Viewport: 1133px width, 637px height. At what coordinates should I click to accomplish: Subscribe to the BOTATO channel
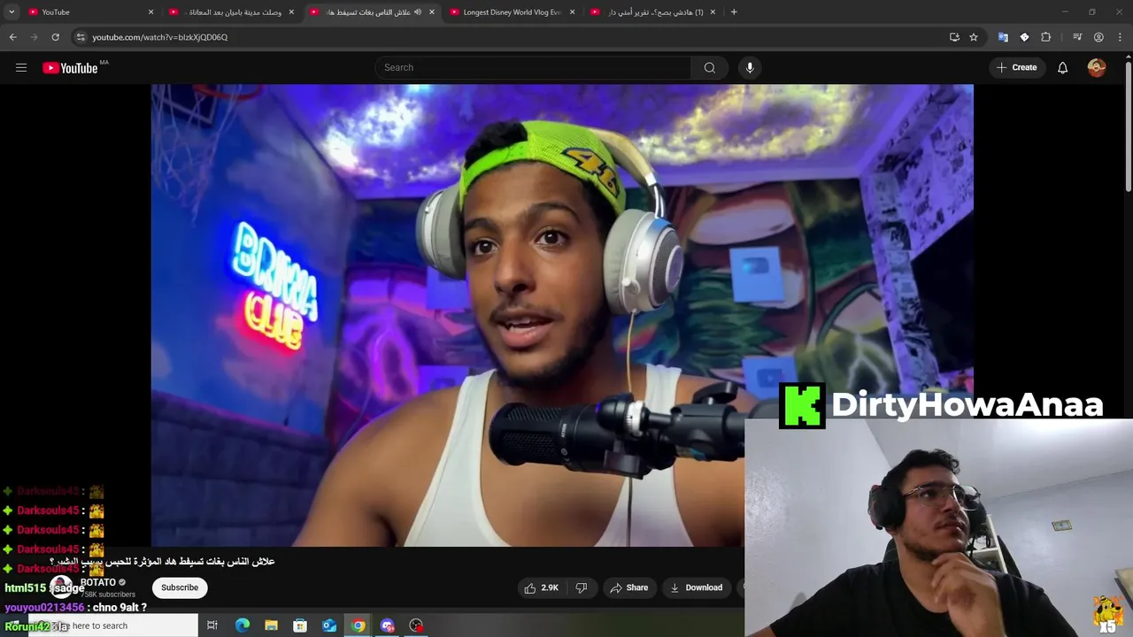click(180, 587)
